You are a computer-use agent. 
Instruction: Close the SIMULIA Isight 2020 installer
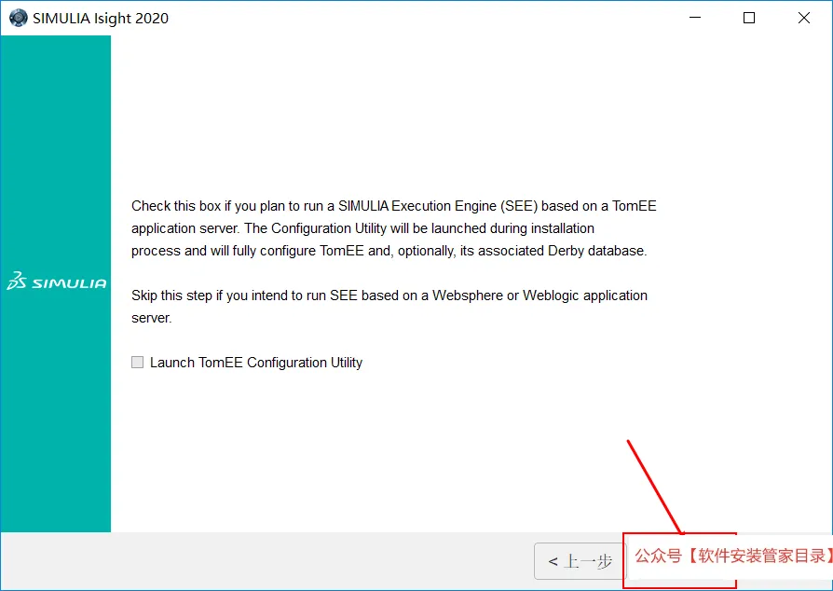click(804, 18)
